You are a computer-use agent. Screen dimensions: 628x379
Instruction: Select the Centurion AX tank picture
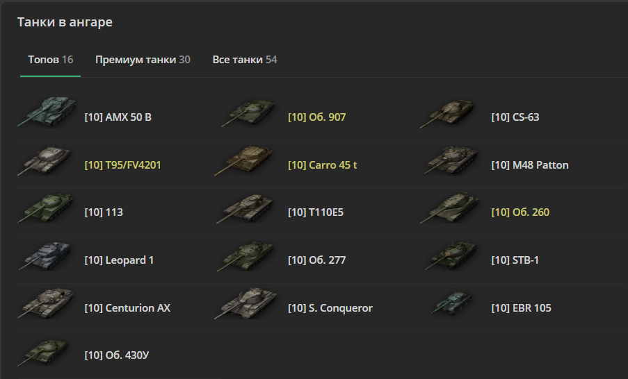(46, 305)
